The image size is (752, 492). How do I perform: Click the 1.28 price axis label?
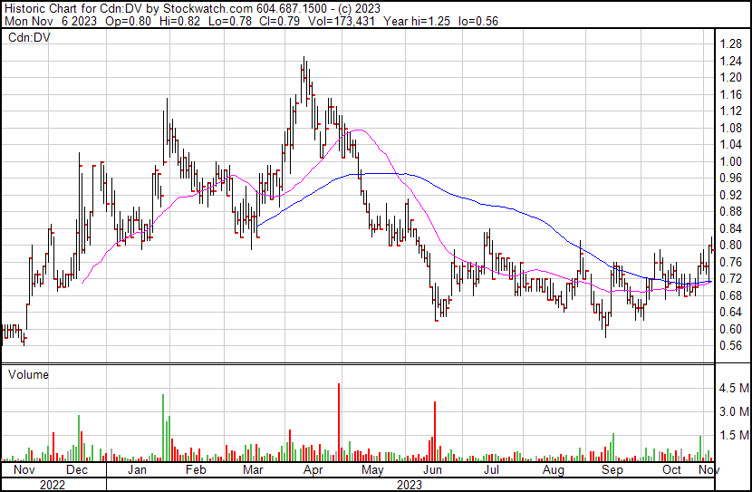[730, 44]
